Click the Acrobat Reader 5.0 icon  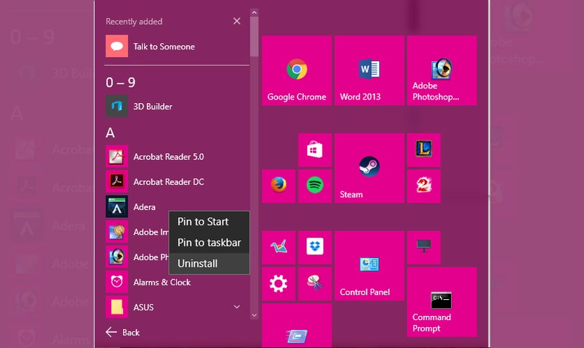(x=117, y=157)
